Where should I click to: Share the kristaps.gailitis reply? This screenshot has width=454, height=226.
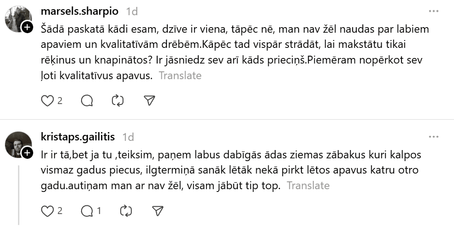pos(158,211)
